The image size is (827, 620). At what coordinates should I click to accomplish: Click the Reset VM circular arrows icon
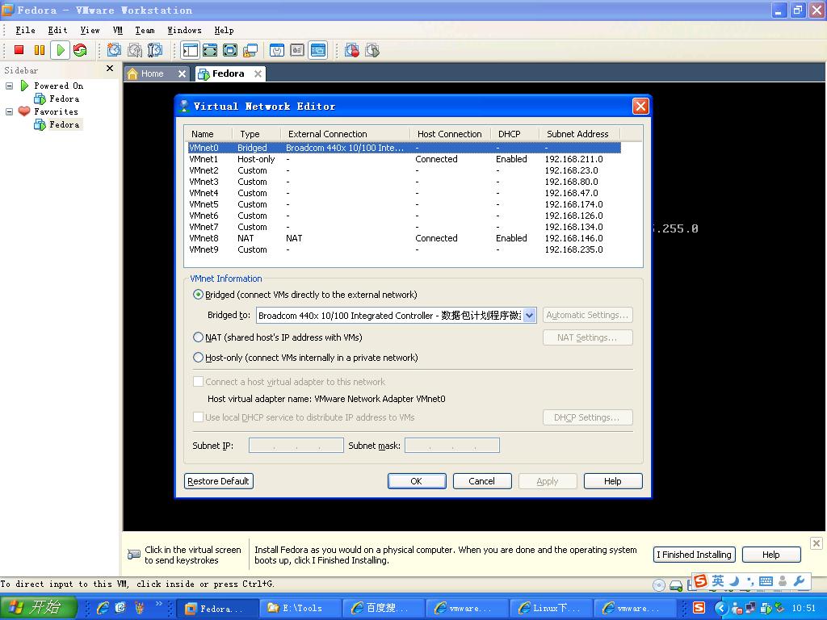[x=80, y=50]
